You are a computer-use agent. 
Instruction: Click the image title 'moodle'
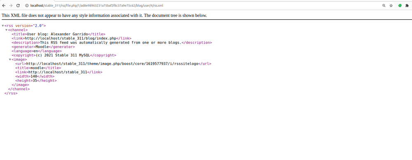coord(37,68)
